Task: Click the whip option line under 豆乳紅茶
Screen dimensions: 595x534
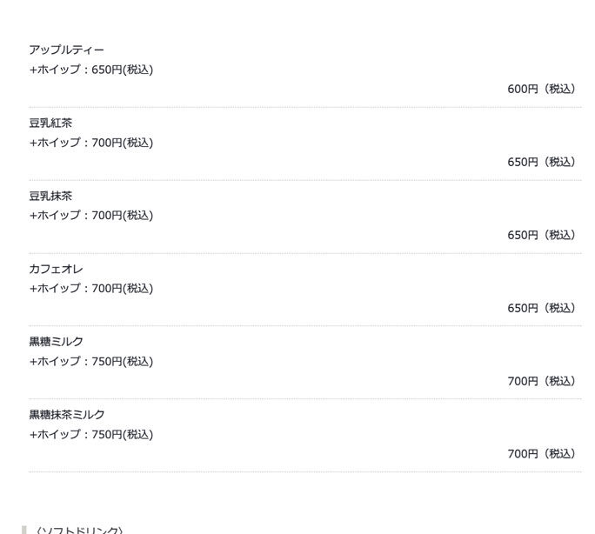Action: click(90, 143)
